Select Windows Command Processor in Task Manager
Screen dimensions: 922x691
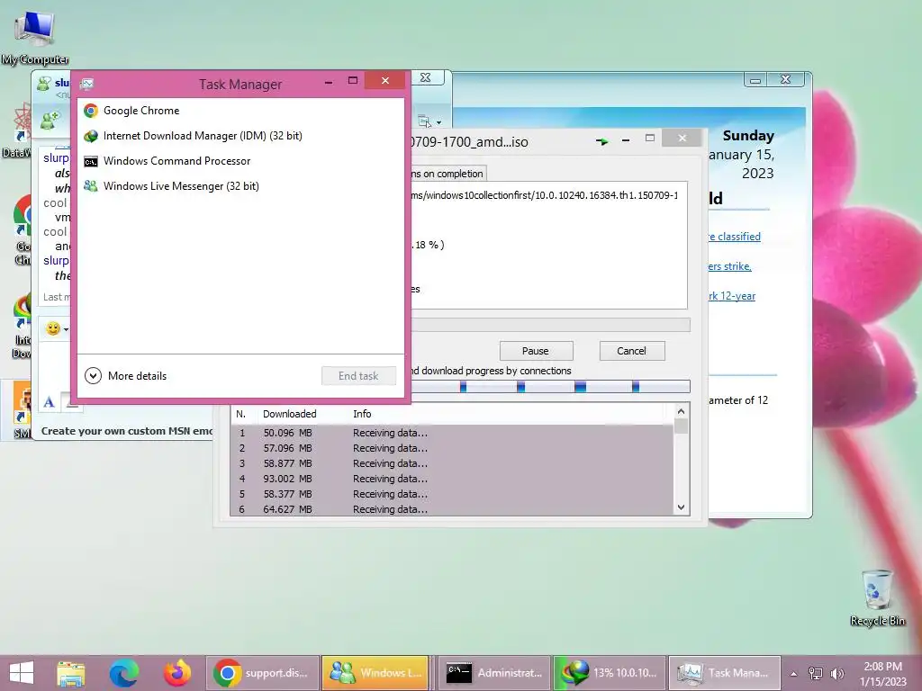tap(240, 161)
